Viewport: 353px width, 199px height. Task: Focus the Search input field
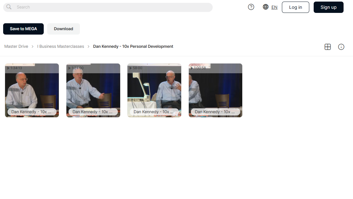(108, 7)
